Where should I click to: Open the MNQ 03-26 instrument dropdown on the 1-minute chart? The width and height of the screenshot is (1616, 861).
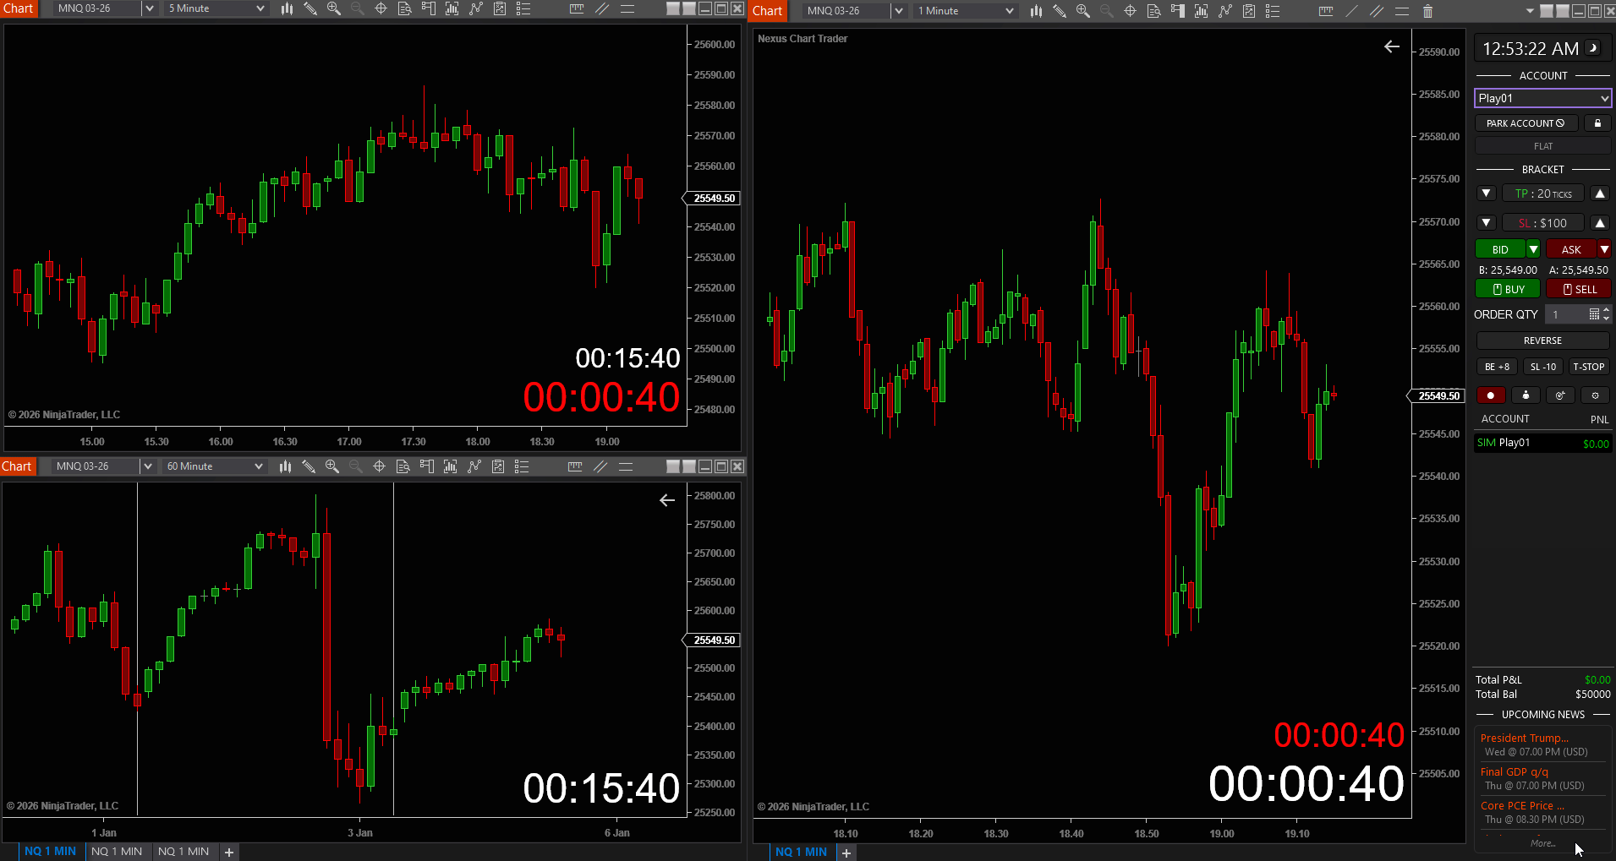click(x=852, y=11)
